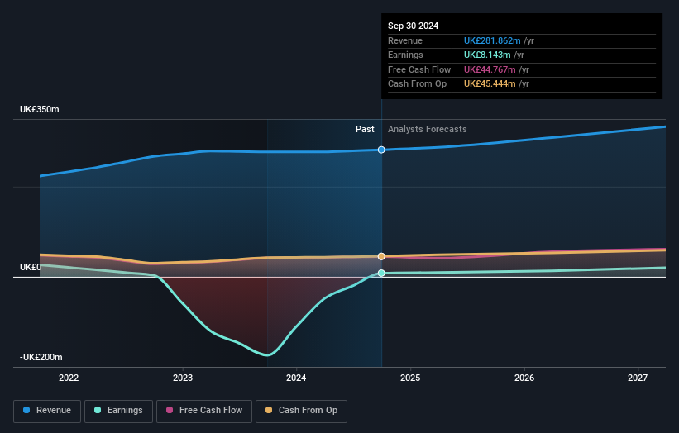Click the Earnings row label in tooltip
The width and height of the screenshot is (679, 433).
405,55
